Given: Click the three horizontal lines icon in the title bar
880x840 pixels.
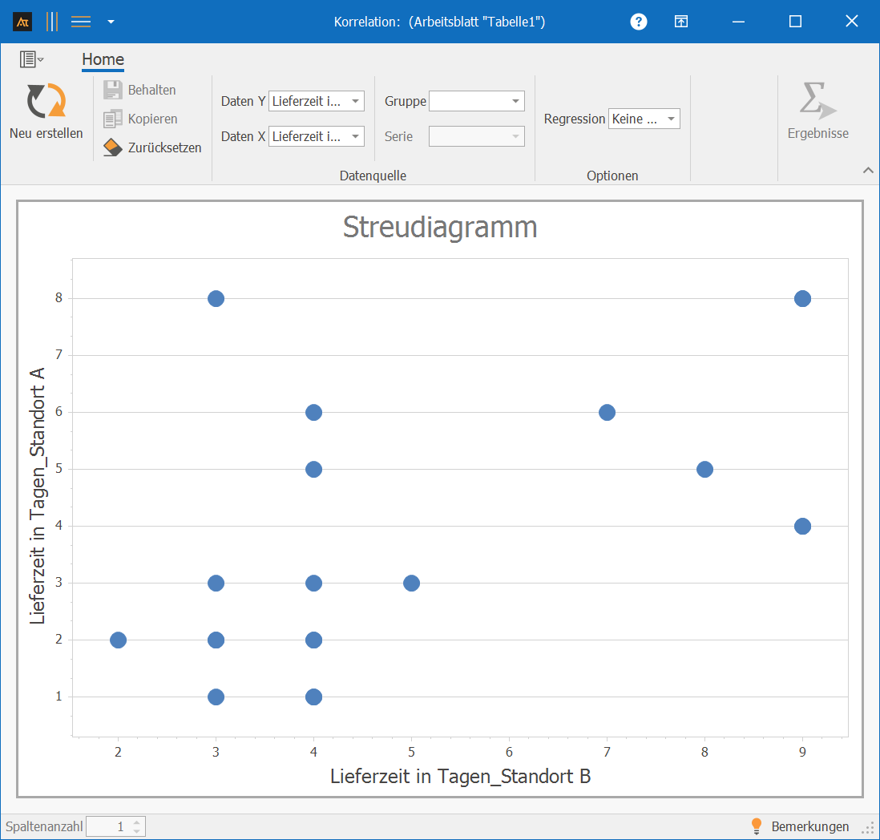Looking at the screenshot, I should click(x=81, y=22).
